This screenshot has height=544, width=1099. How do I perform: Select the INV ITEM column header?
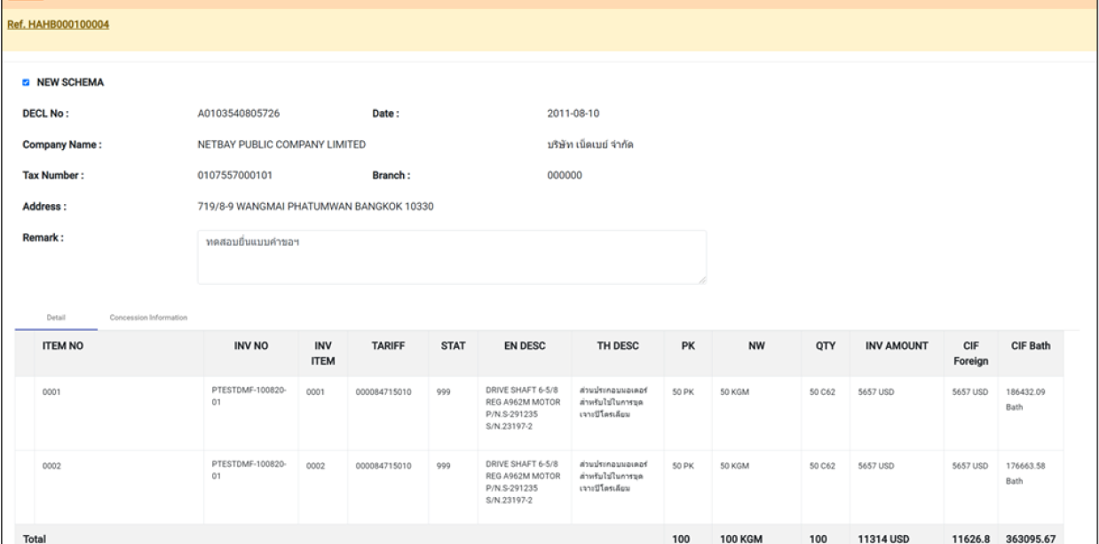pos(320,354)
